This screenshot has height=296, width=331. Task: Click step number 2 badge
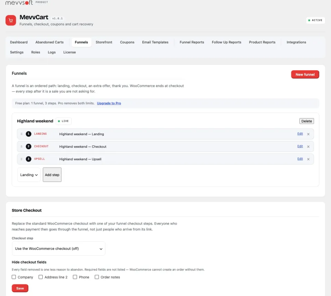(29, 146)
